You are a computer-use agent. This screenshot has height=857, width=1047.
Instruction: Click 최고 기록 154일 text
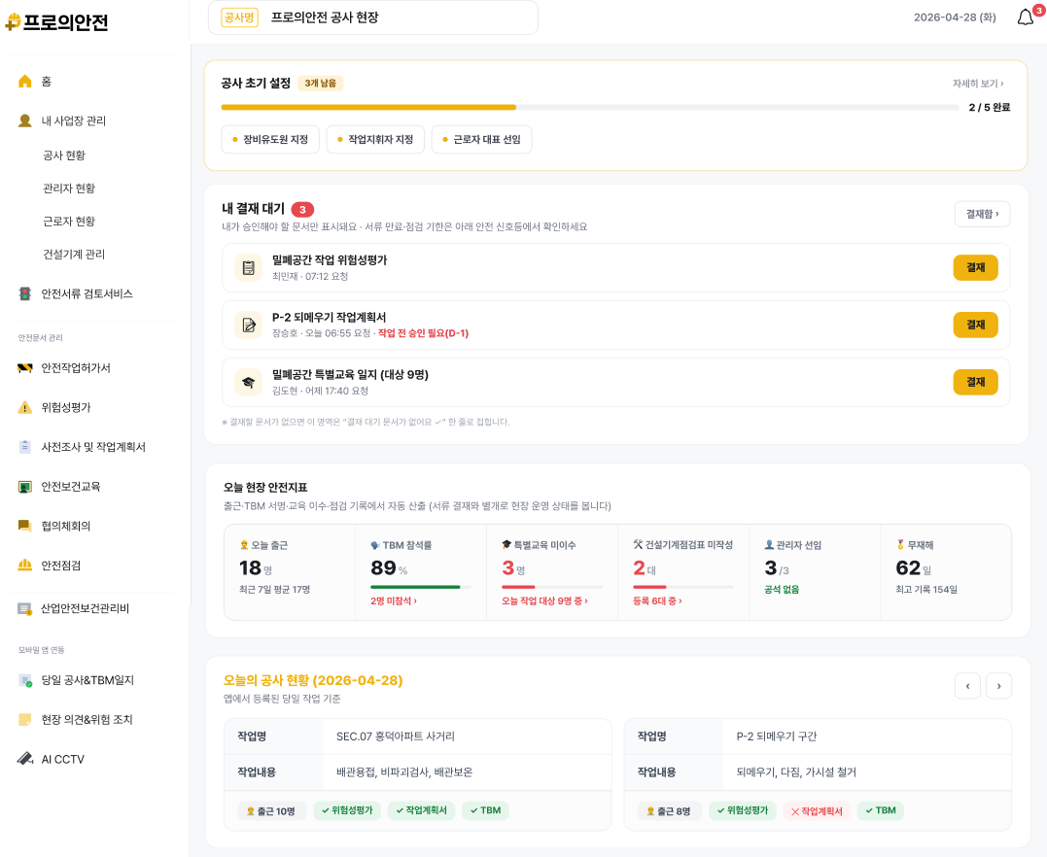tap(925, 590)
